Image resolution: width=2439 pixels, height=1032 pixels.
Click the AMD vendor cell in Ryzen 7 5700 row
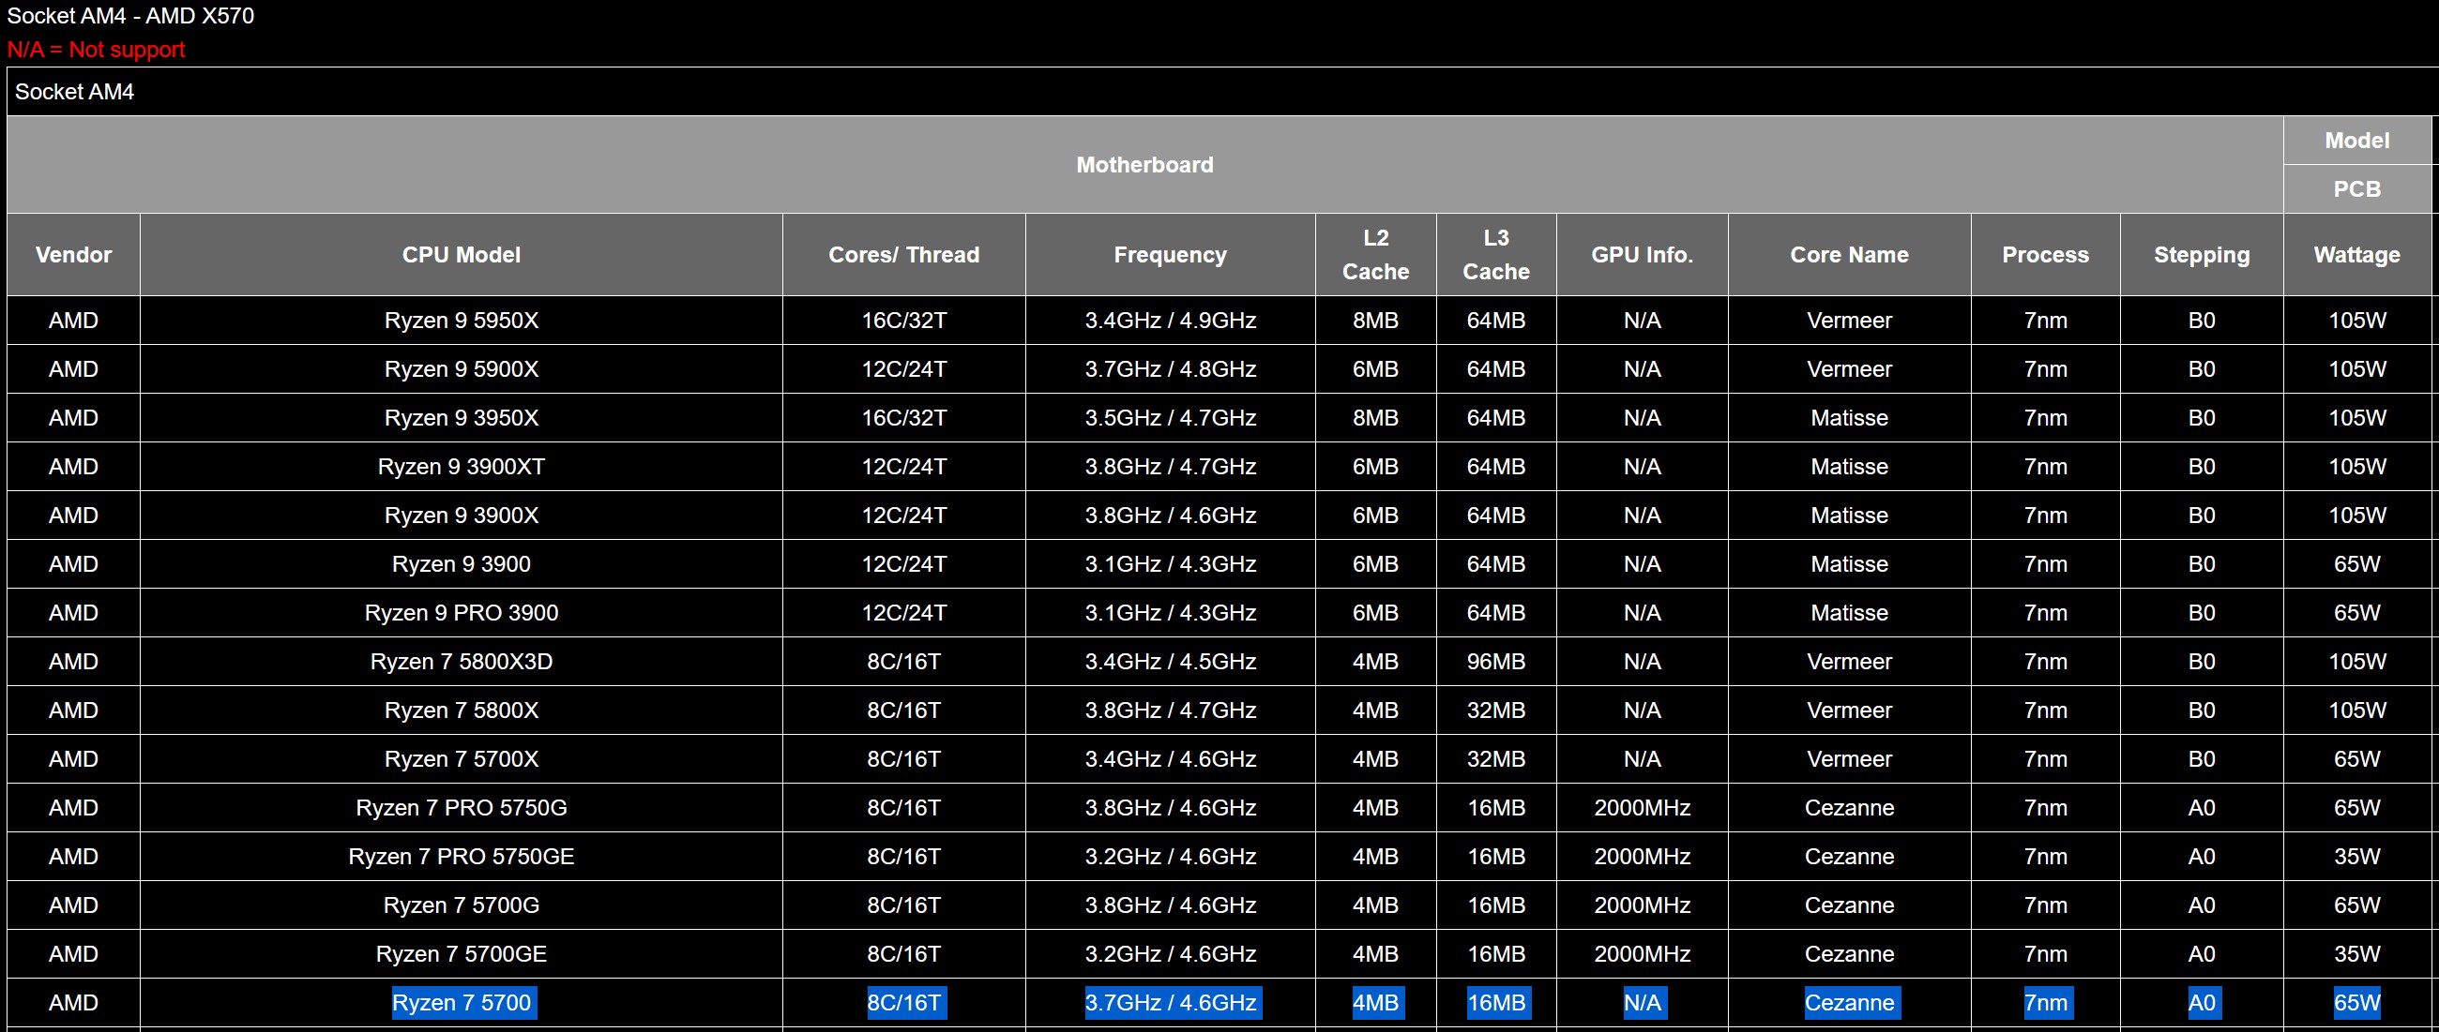coord(73,1003)
